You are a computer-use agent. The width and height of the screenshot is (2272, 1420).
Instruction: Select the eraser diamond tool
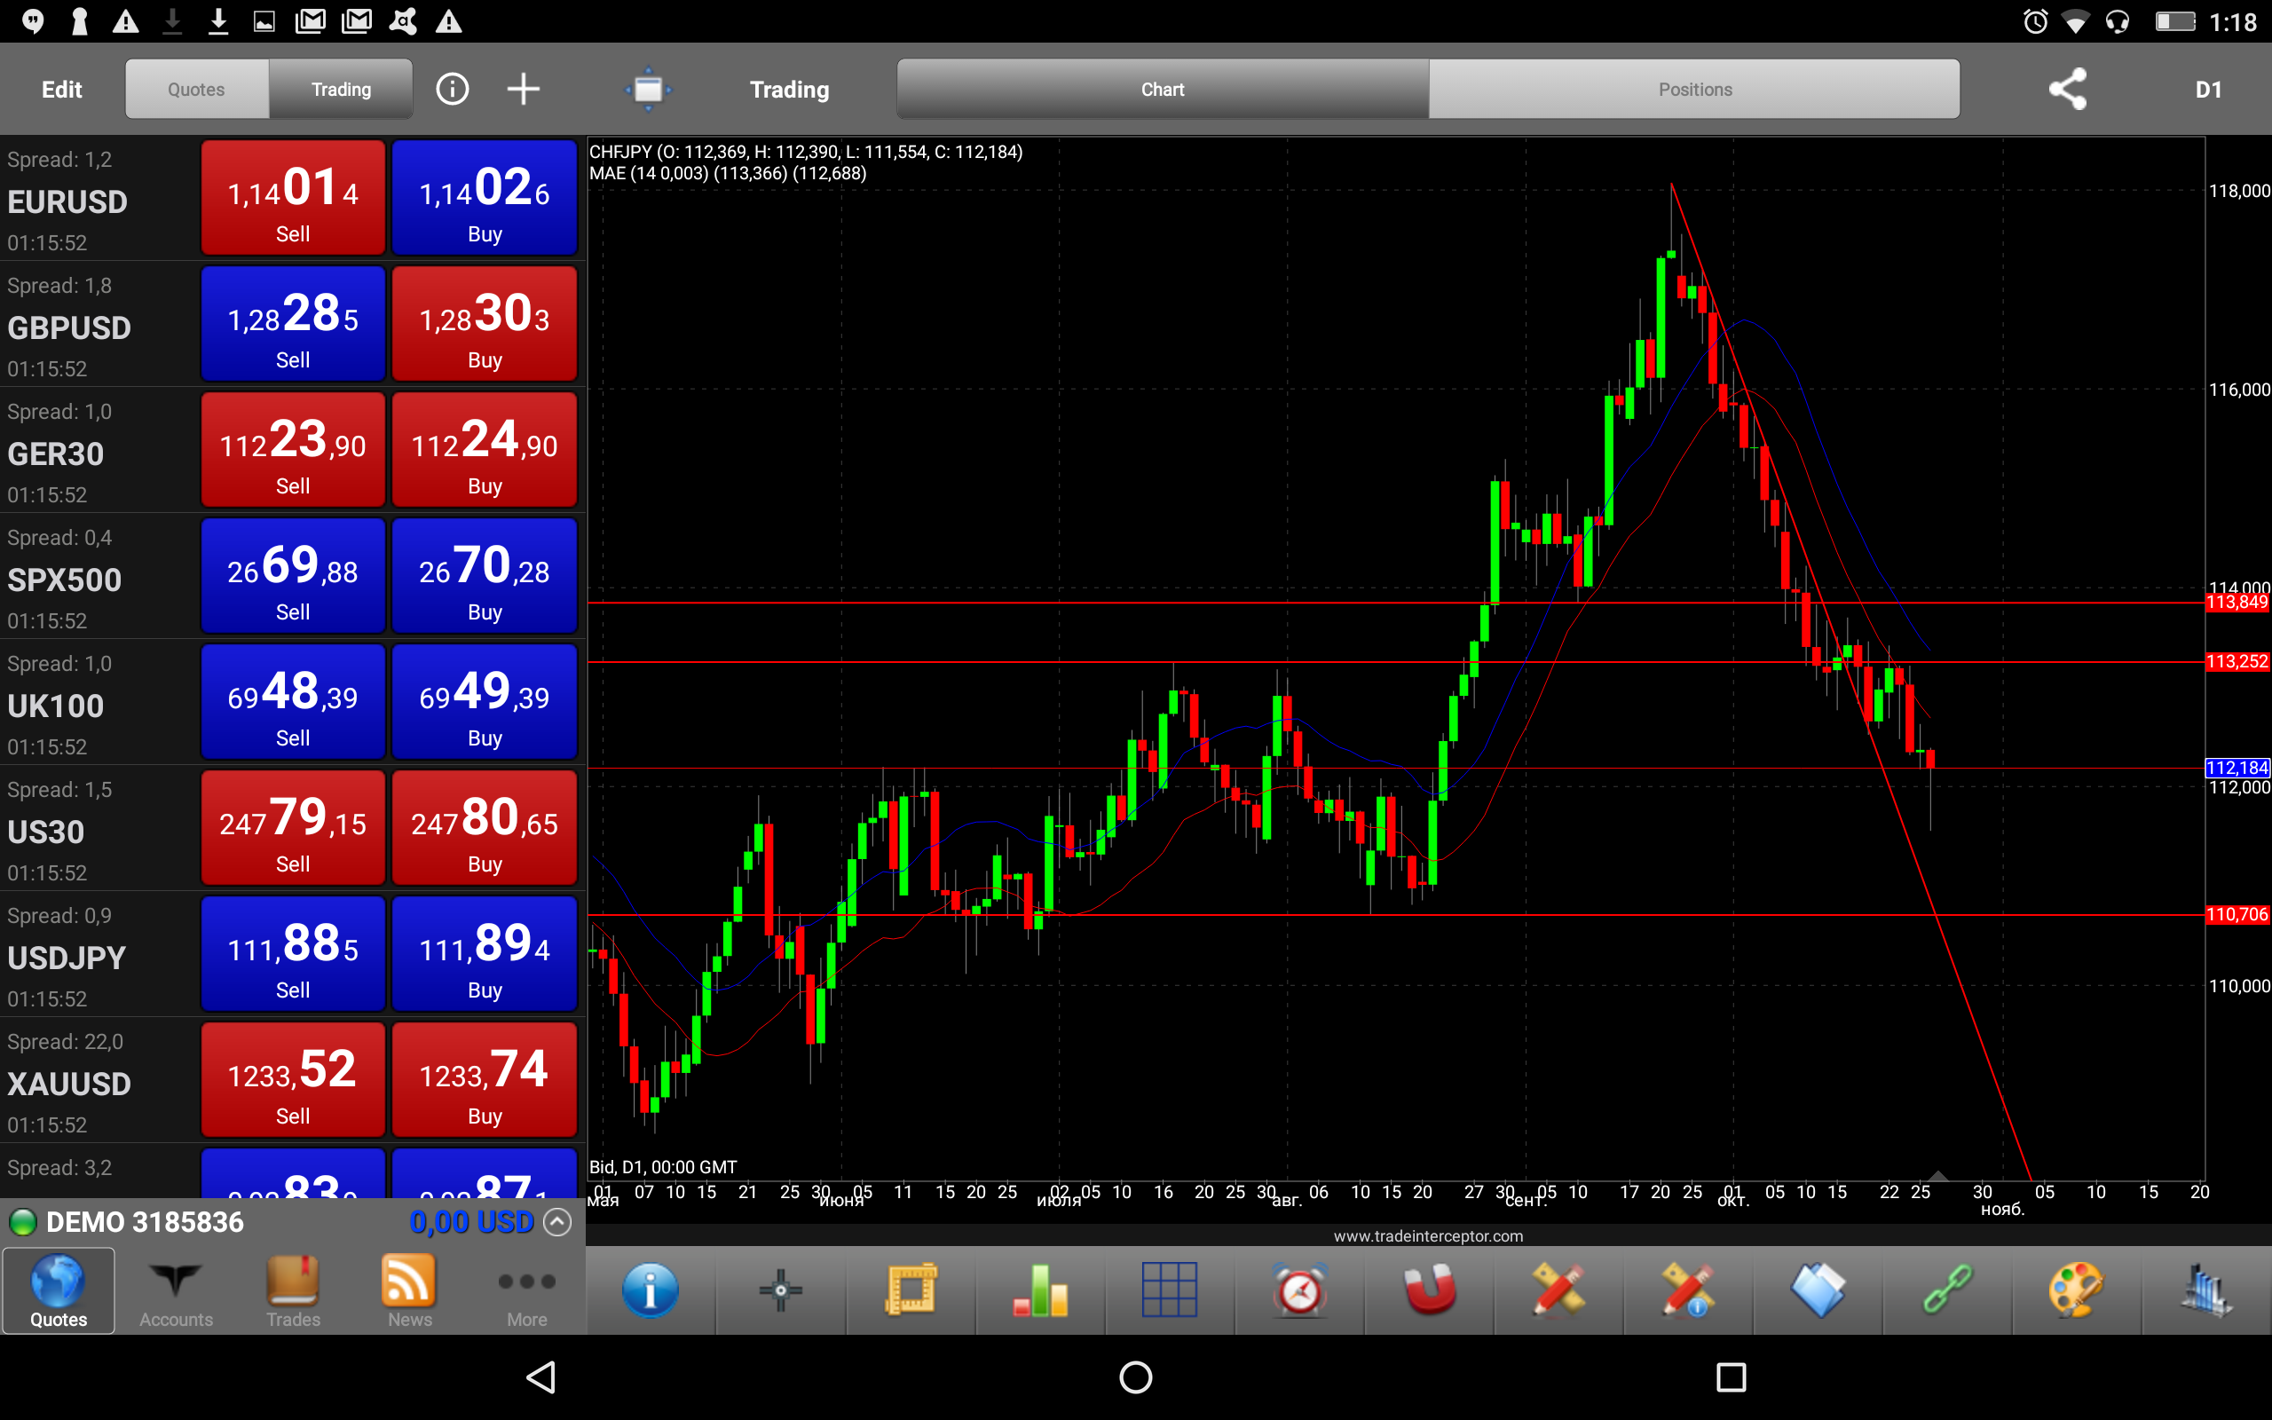[x=1818, y=1290]
